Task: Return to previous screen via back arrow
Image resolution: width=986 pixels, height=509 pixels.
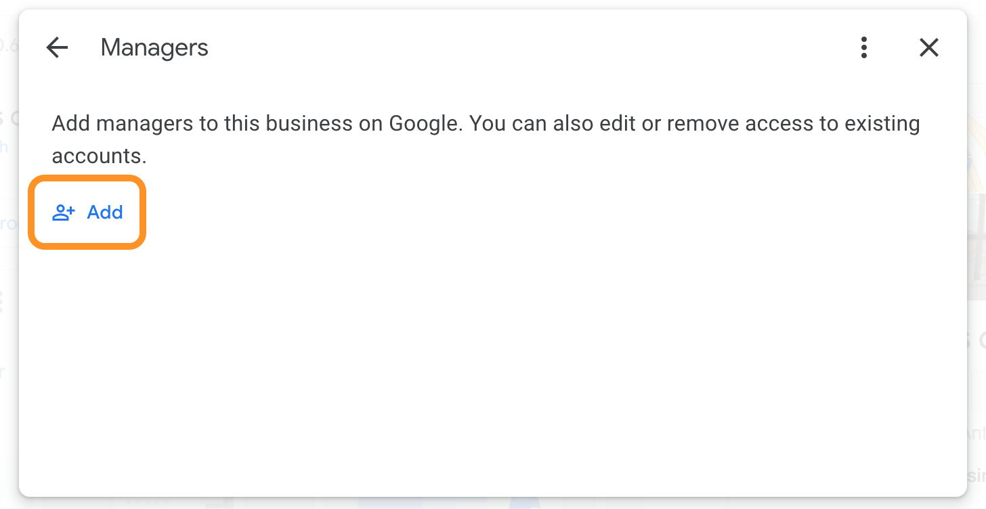Action: point(58,47)
